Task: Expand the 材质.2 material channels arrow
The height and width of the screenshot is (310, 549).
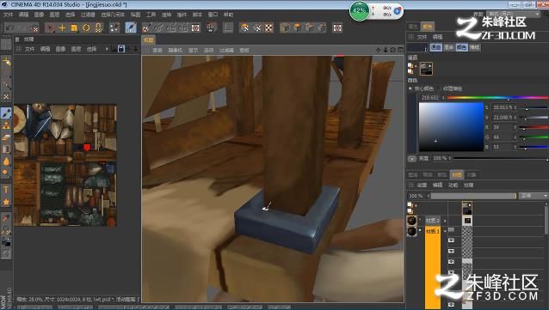Action: [x=445, y=221]
